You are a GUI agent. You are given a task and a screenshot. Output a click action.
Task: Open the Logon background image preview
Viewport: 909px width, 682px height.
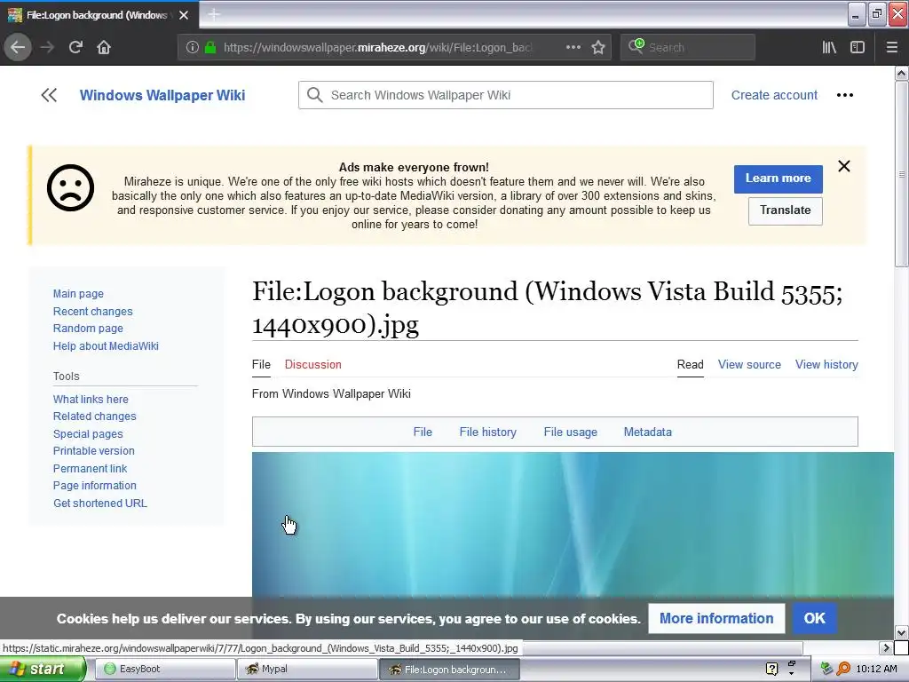click(x=573, y=524)
